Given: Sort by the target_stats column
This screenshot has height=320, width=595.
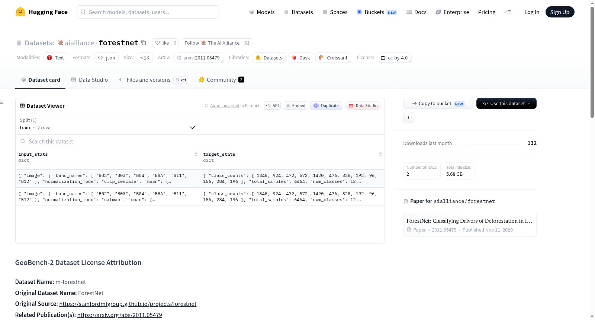Looking at the screenshot, I should click(380, 154).
